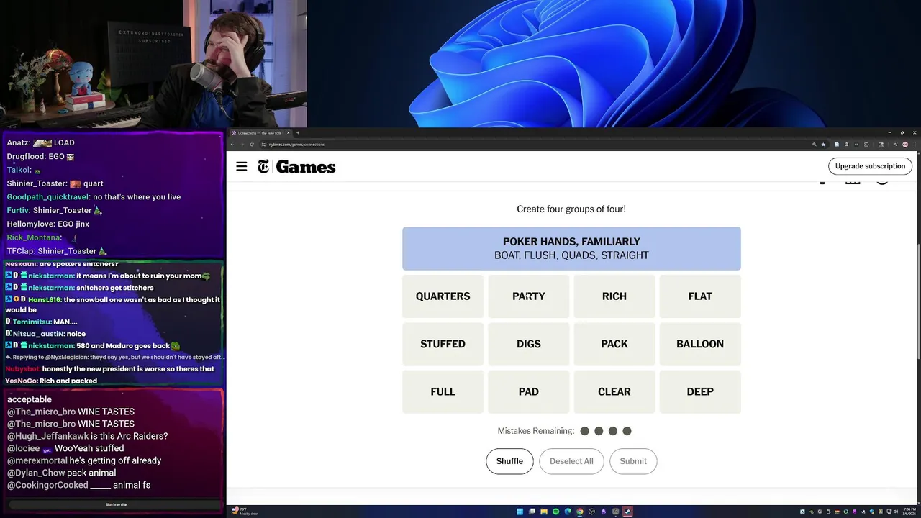Viewport: 921px width, 518px height.
Task: Open the Windows Start menu
Action: (520, 512)
